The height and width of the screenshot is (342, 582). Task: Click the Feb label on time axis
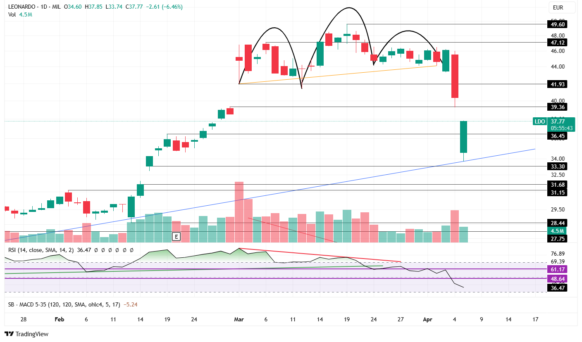tap(60, 319)
